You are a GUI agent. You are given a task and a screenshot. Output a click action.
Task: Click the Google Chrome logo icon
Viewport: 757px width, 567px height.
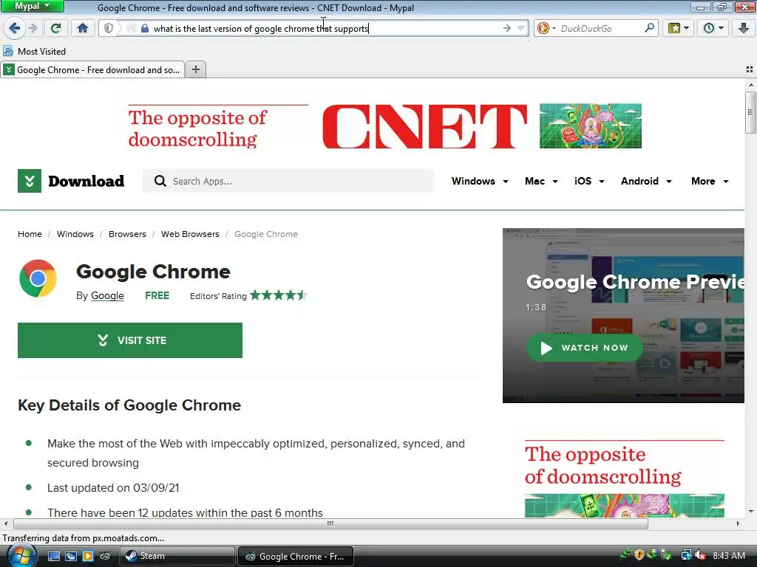pyautogui.click(x=38, y=278)
